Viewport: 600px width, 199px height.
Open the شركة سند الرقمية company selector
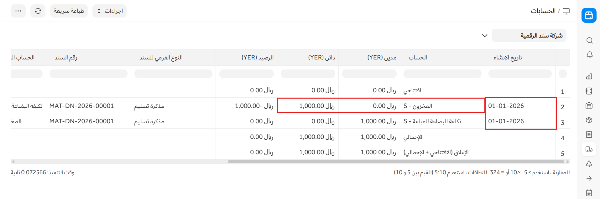pyautogui.click(x=529, y=36)
